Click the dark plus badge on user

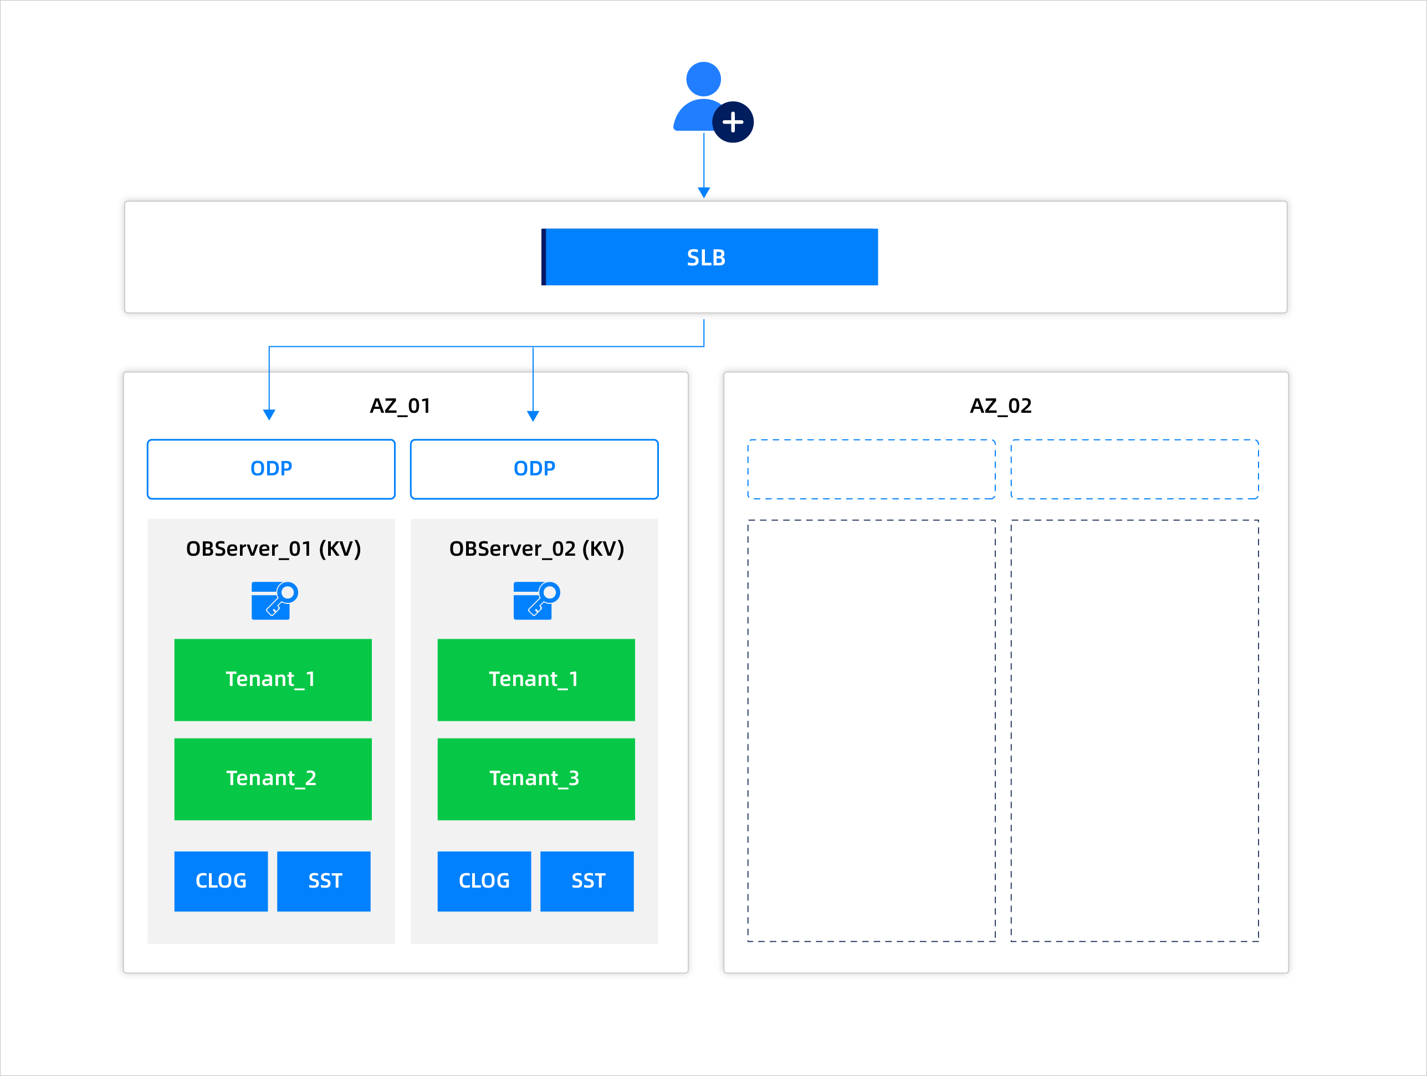[733, 122]
